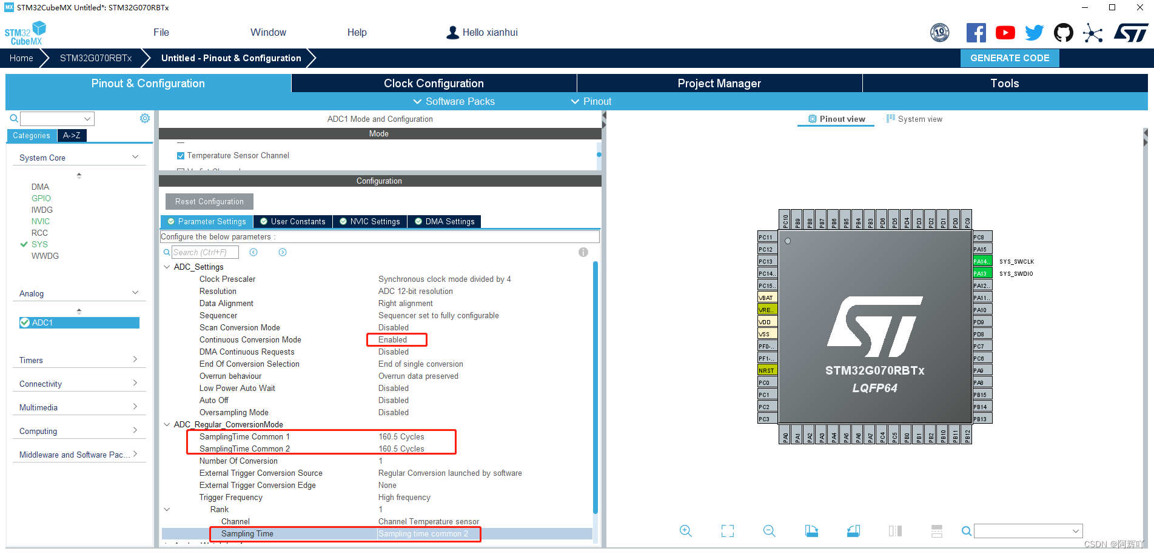Open the Twitter link icon
Screen dimensions: 1154x554
(1034, 33)
